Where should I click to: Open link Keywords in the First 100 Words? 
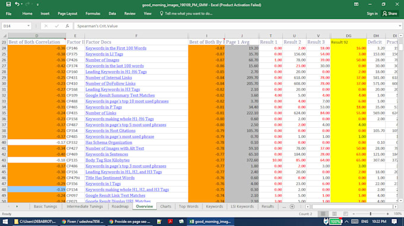point(116,49)
